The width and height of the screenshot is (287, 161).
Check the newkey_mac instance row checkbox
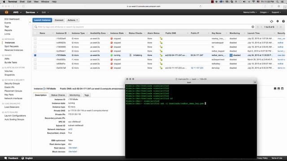pyautogui.click(x=35, y=38)
